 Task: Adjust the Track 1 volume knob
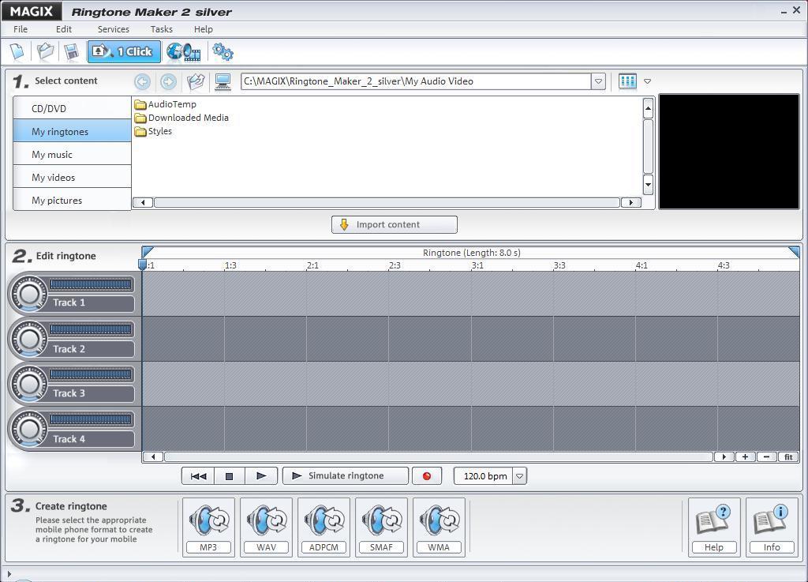click(x=30, y=293)
